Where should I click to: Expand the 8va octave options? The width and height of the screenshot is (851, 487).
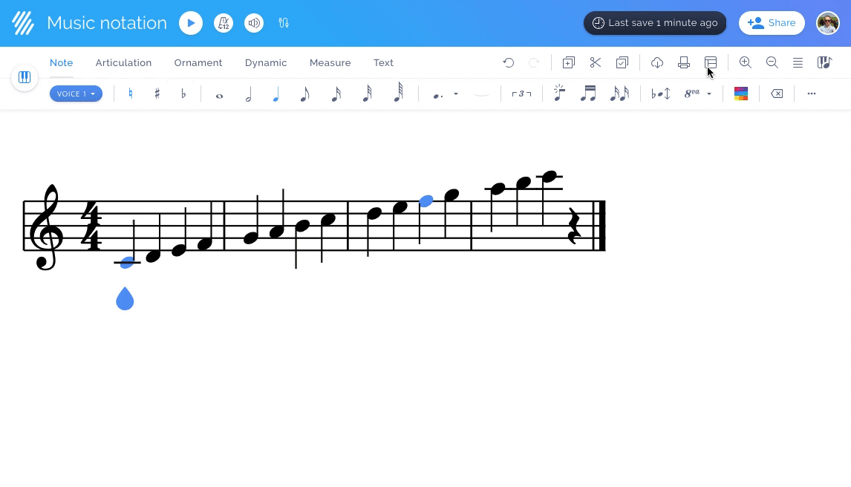point(708,94)
